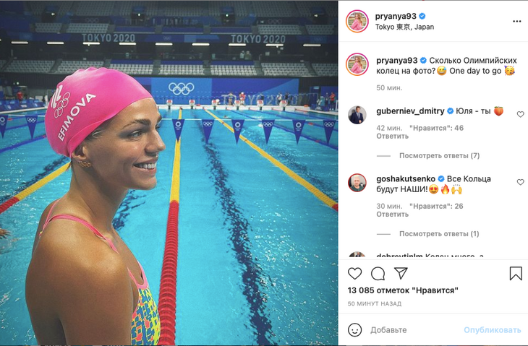
Task: Like goshakutsenko's comment with heart
Action: [x=520, y=182]
